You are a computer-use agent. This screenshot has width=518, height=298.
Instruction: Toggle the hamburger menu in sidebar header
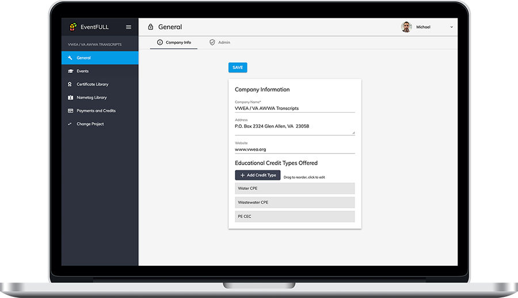(x=128, y=27)
